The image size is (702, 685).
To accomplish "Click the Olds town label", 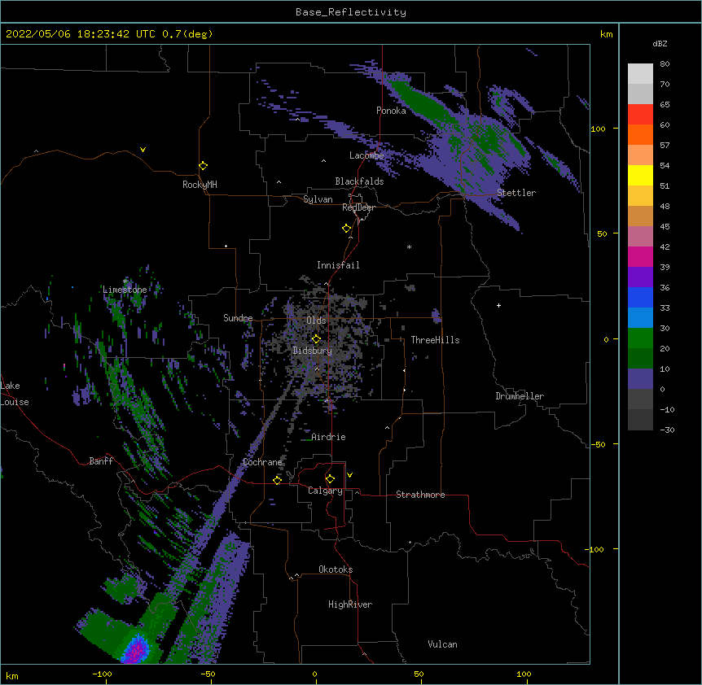I will point(316,321).
